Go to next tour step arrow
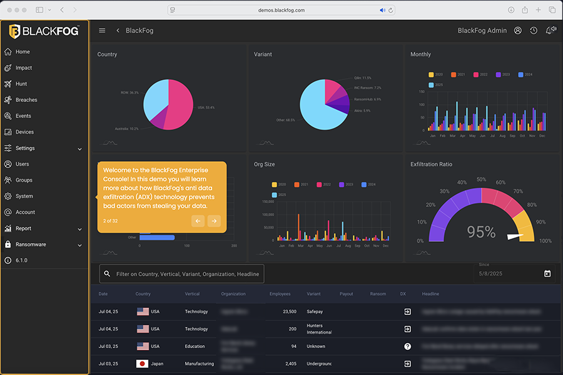563x375 pixels. (214, 221)
